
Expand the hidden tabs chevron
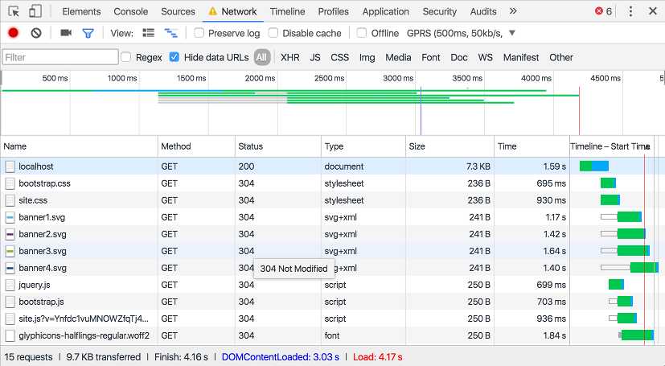click(513, 11)
